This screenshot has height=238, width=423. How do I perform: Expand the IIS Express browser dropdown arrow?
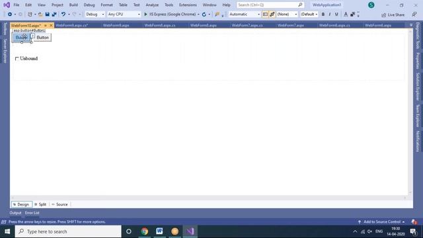click(198, 15)
